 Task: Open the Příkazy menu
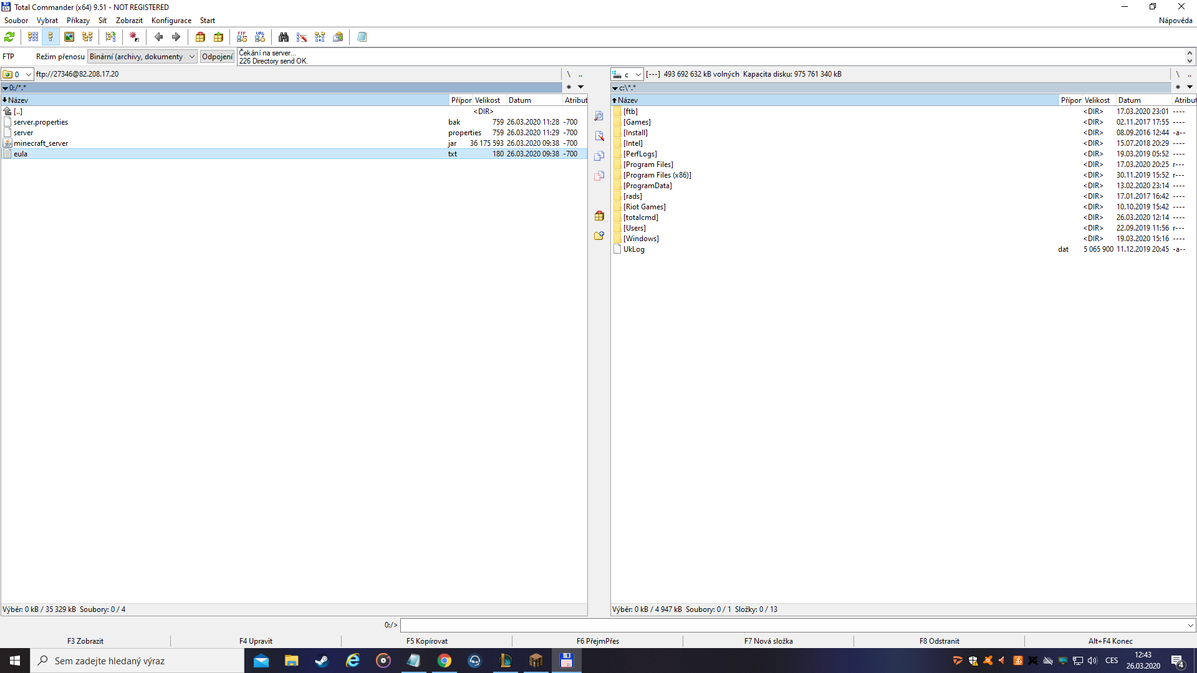(x=78, y=21)
